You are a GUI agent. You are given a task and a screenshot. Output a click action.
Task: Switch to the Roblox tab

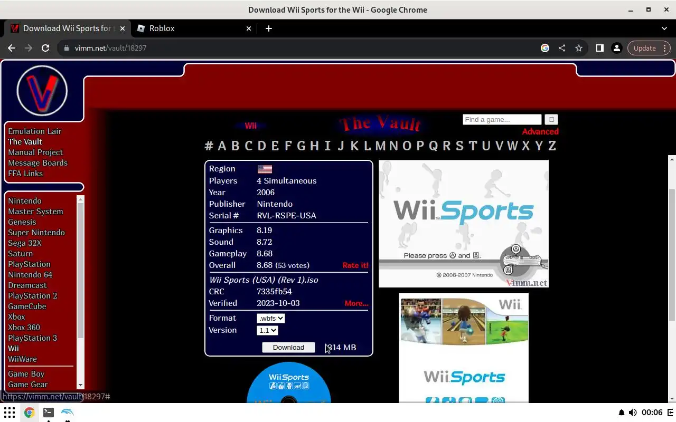194,28
